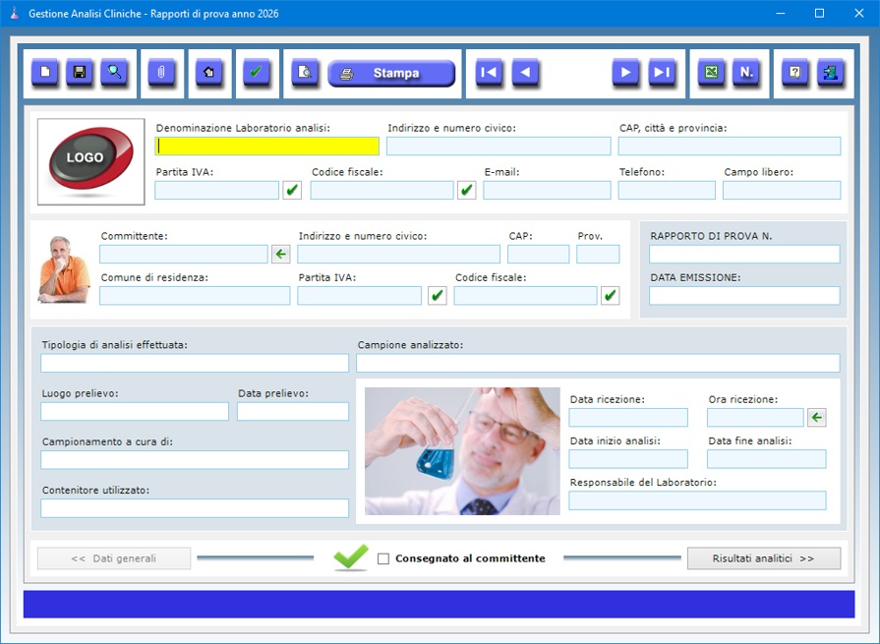This screenshot has width=880, height=644.
Task: Click committente Indirizzo e numero civico field
Action: (398, 254)
